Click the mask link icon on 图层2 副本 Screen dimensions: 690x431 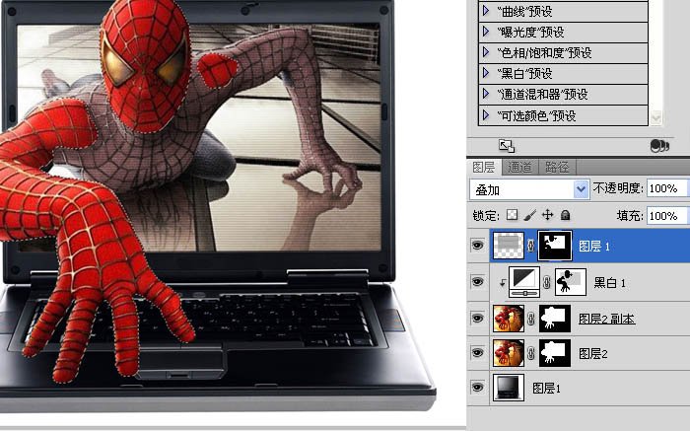[529, 318]
